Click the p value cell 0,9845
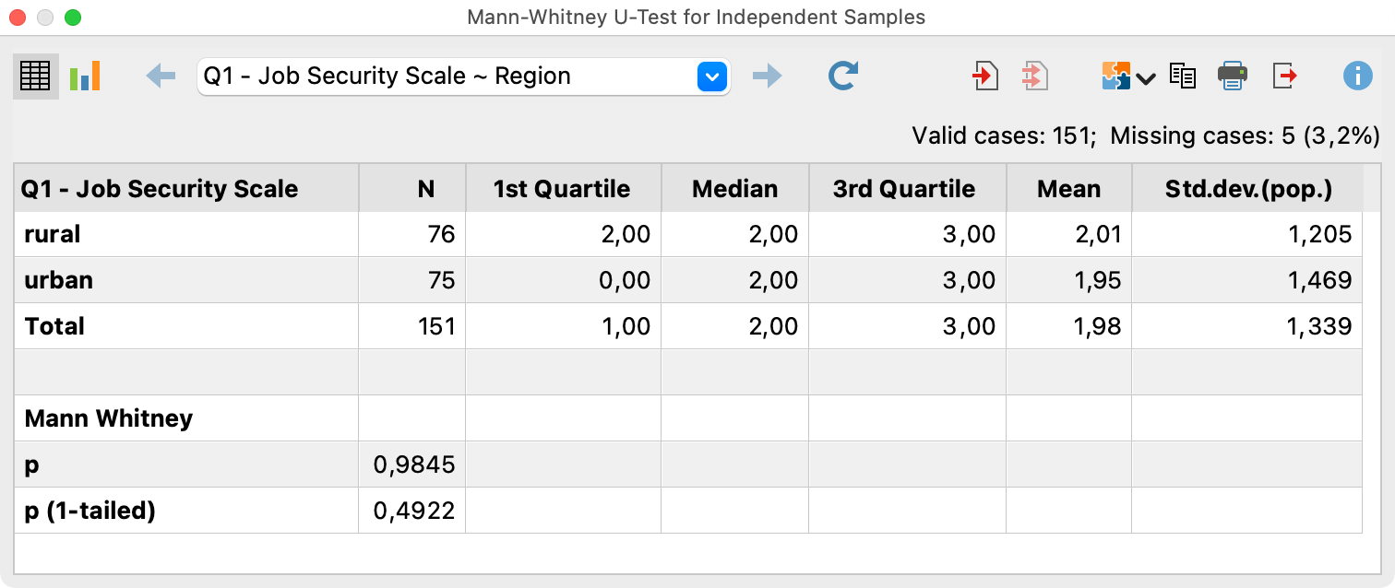Viewport: 1395px width, 588px height. pos(413,465)
